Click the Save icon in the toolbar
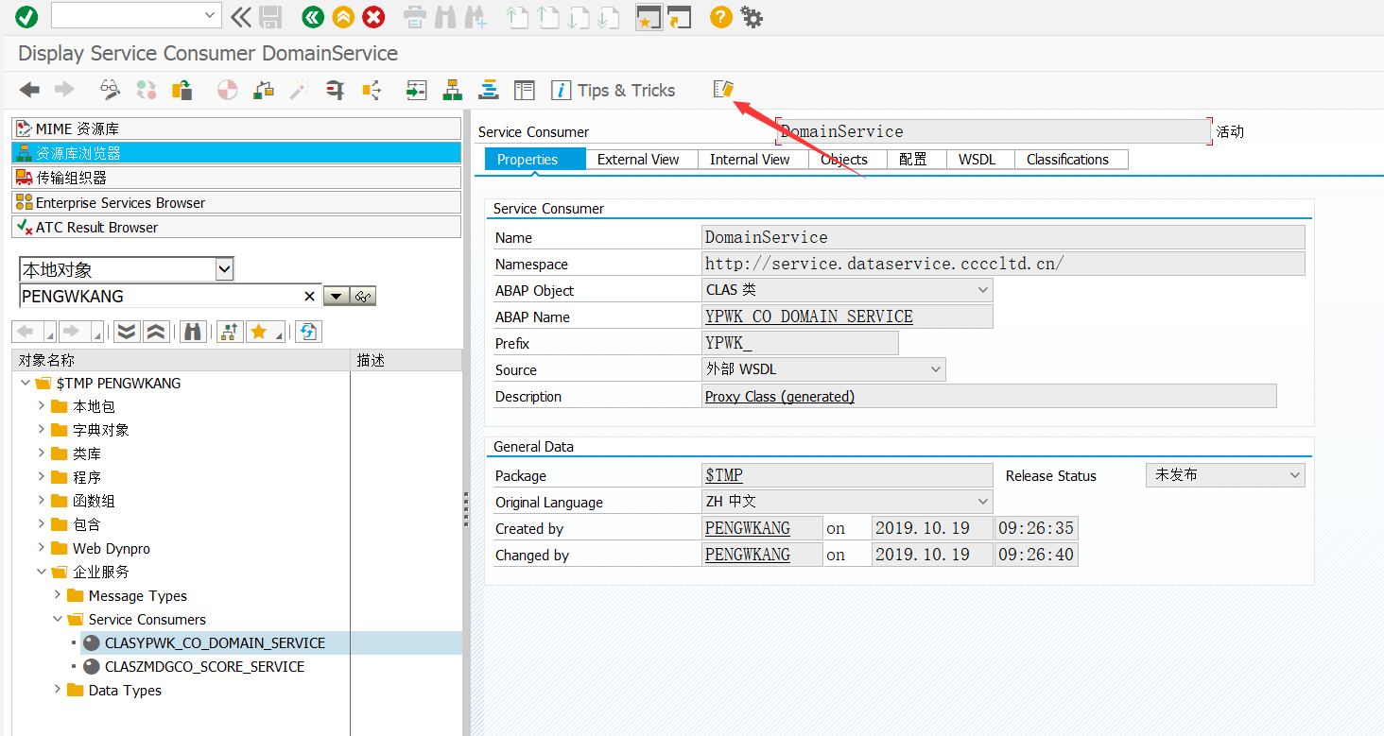Viewport: 1384px width, 736px height. 270,16
